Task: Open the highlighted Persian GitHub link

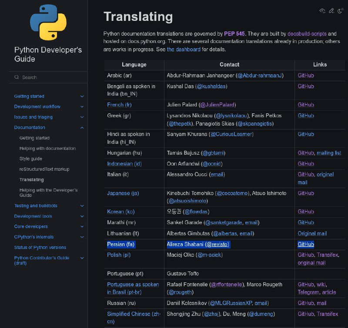Action: 306,244
